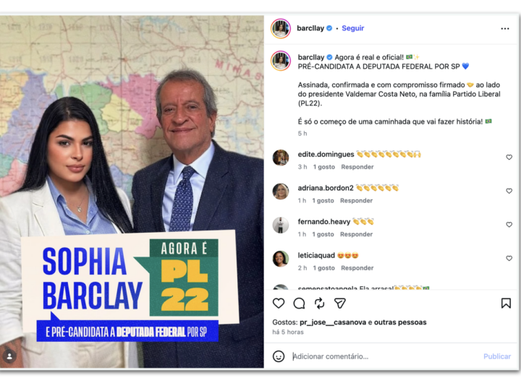The width and height of the screenshot is (521, 383).
Task: Reply to edite.domingues via Responder
Action: pos(357,167)
